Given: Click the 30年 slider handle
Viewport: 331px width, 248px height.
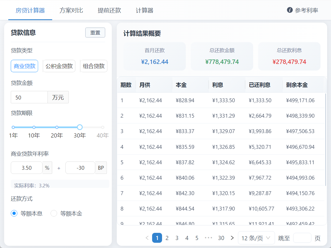Looking at the screenshot, I should pyautogui.click(x=80, y=127).
